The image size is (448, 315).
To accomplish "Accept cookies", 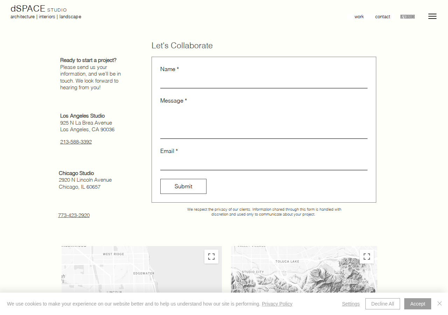I will tap(418, 304).
